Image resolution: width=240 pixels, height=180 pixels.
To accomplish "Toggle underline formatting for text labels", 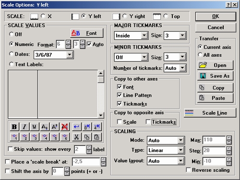I will [x=34, y=127].
